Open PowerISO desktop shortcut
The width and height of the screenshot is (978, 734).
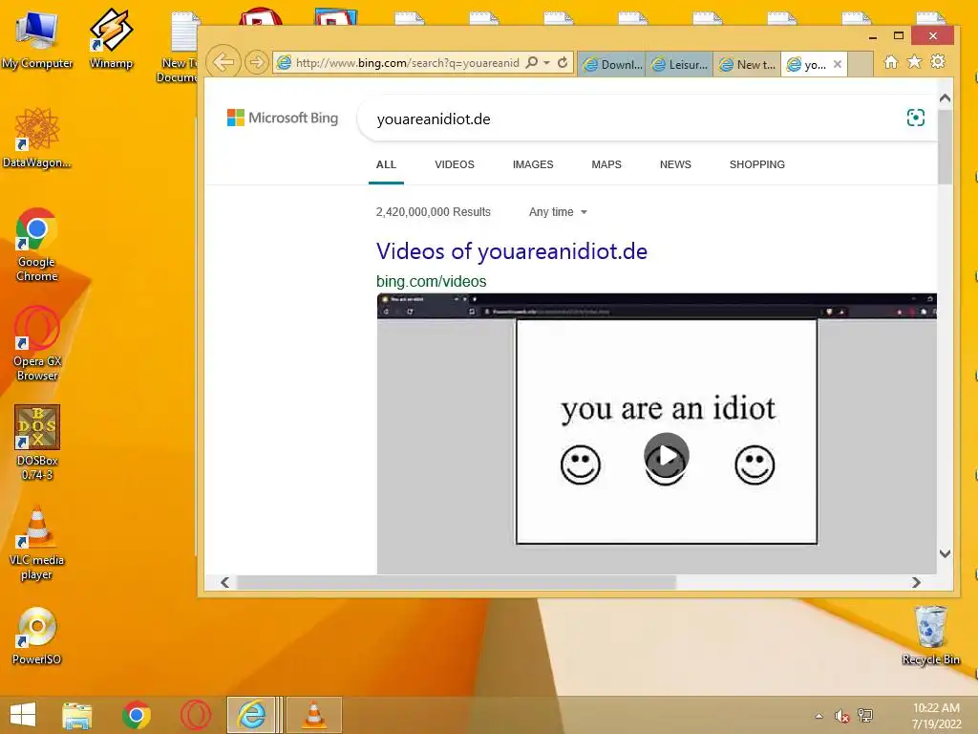click(37, 636)
